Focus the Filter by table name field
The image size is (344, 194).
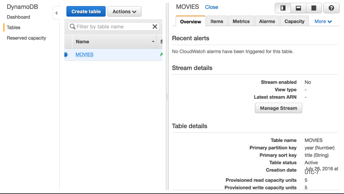pos(114,27)
